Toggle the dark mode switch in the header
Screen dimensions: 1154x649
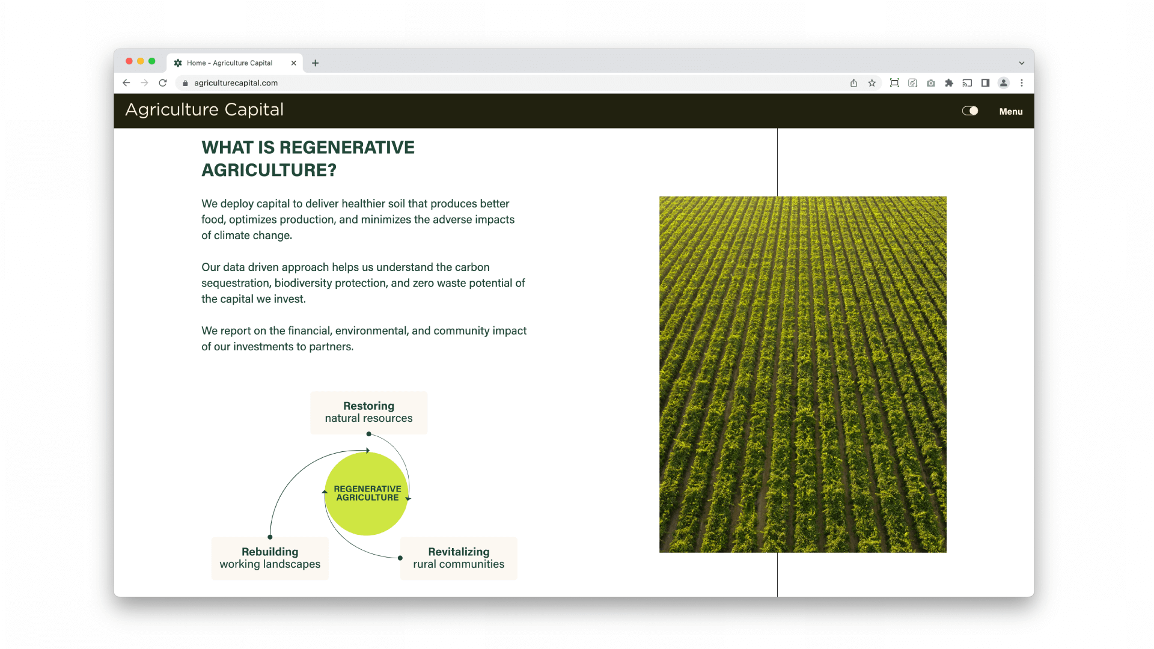point(969,111)
